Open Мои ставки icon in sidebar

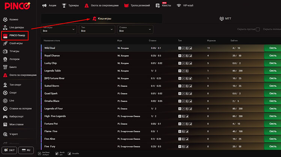pyautogui.click(x=5, y=124)
